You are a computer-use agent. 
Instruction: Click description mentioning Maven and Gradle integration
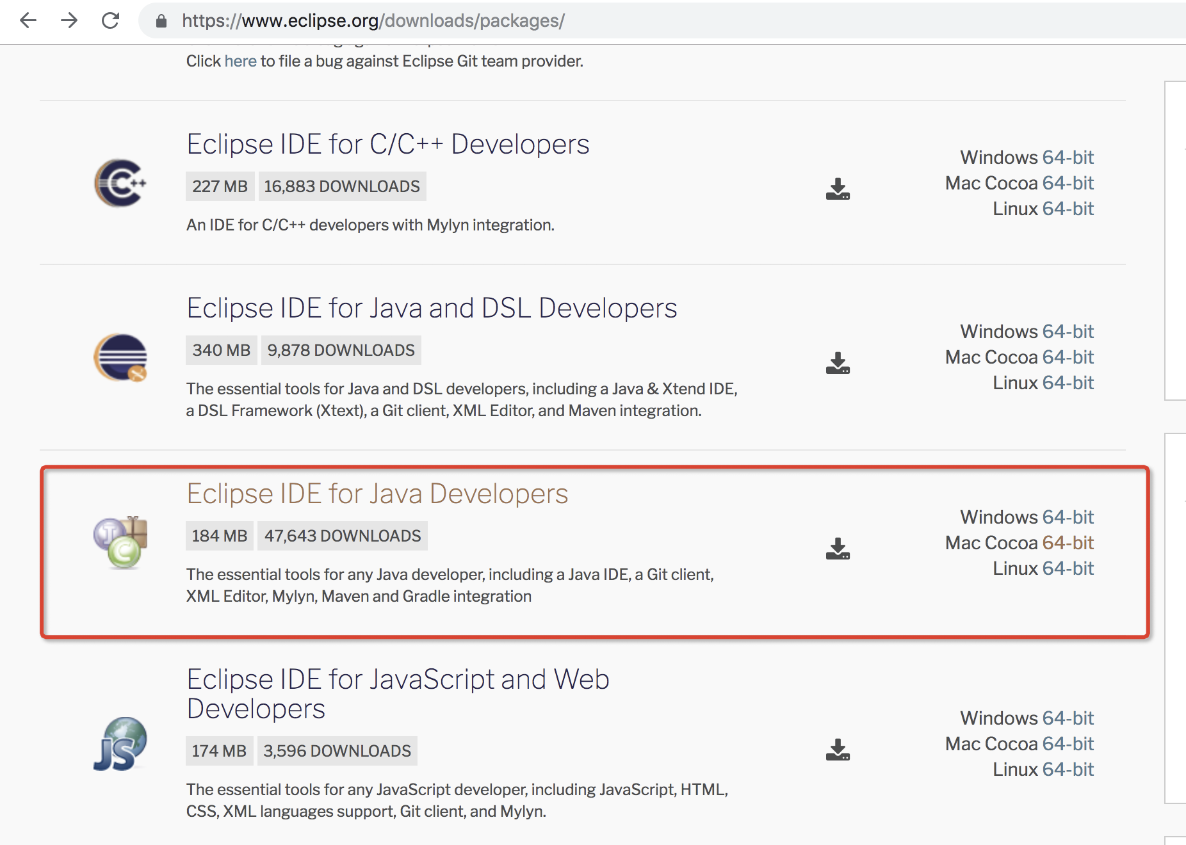[x=450, y=585]
